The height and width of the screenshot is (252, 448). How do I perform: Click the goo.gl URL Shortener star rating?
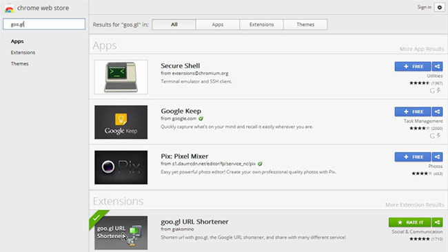420,239
